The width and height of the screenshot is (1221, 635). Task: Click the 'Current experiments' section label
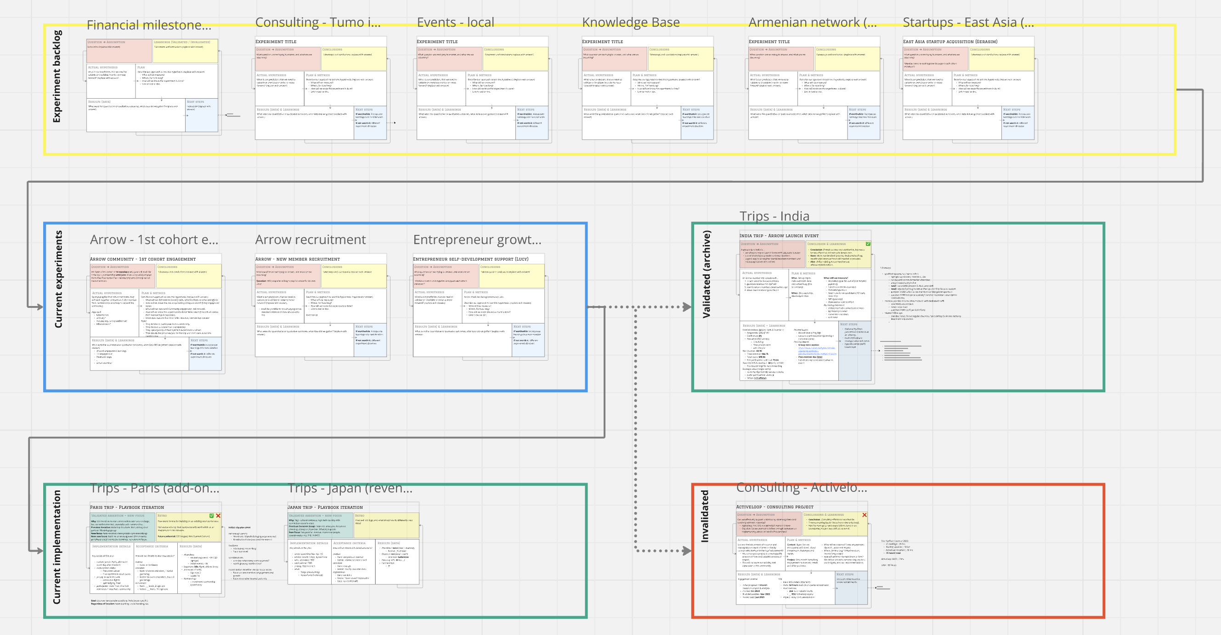58,279
